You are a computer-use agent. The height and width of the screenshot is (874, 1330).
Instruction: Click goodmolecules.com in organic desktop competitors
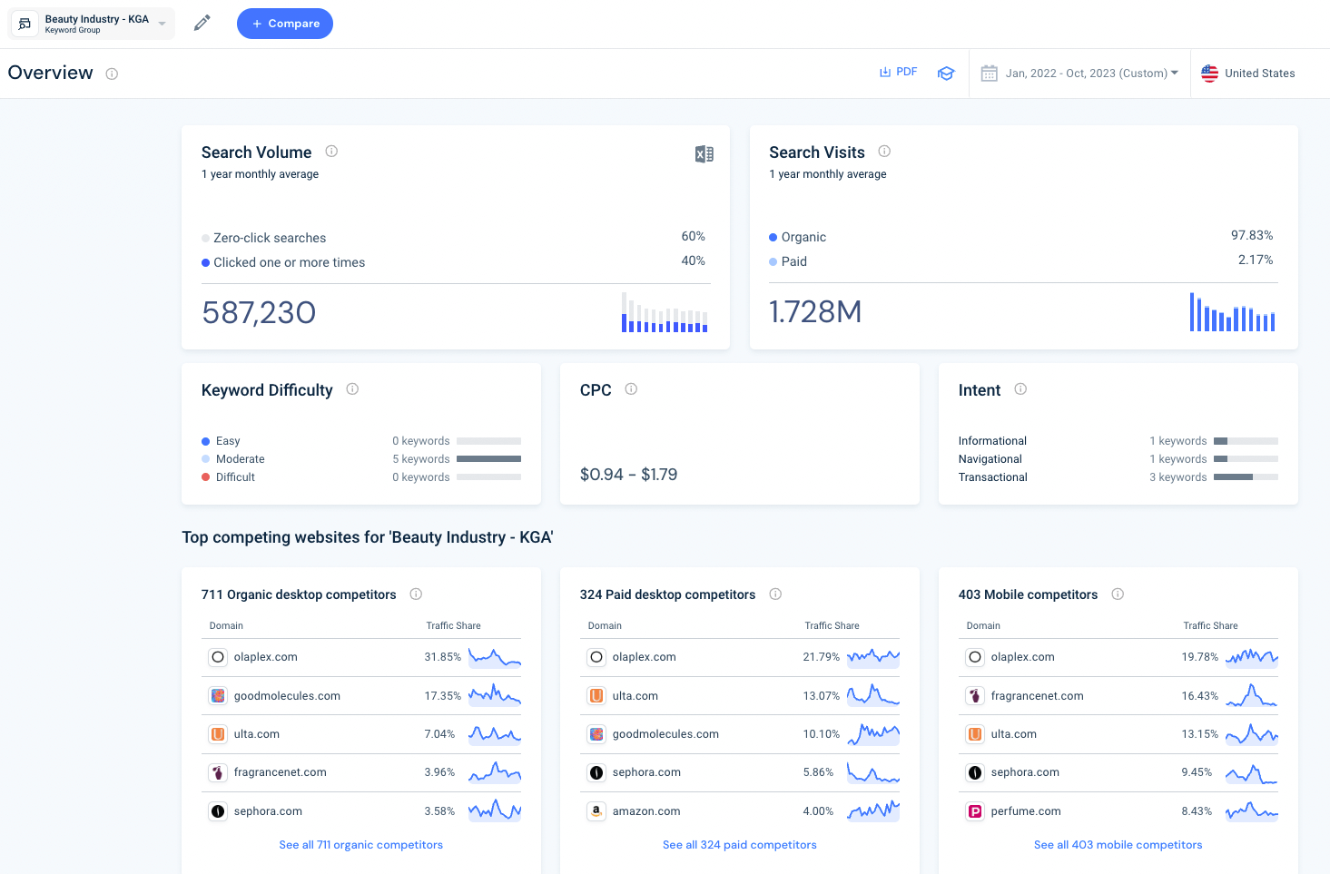coord(287,696)
